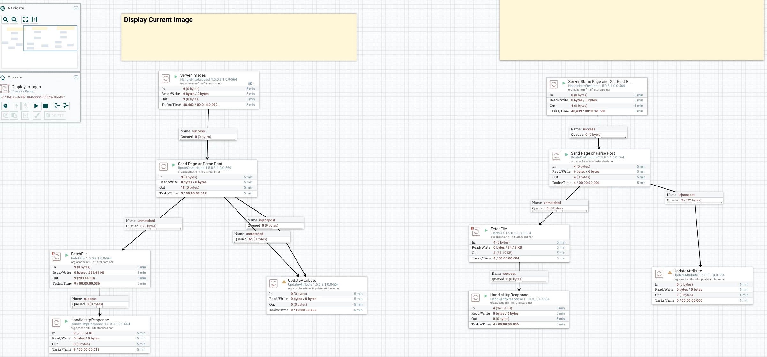Select the Server Images processor icon
Image resolution: width=767 pixels, height=357 pixels.
coord(166,78)
